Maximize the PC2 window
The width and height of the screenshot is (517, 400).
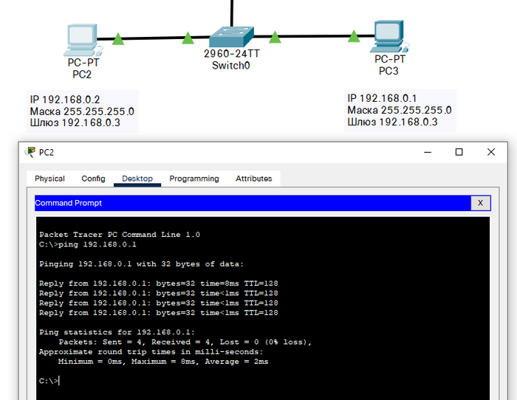pyautogui.click(x=459, y=152)
